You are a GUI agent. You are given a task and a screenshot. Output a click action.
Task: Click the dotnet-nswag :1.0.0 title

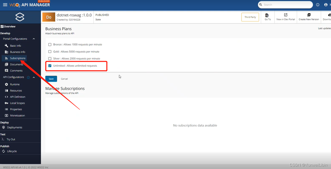74,15
